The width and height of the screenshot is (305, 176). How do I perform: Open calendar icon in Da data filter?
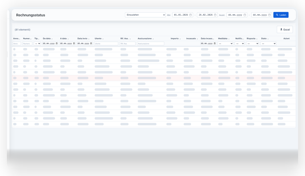[x=57, y=43]
